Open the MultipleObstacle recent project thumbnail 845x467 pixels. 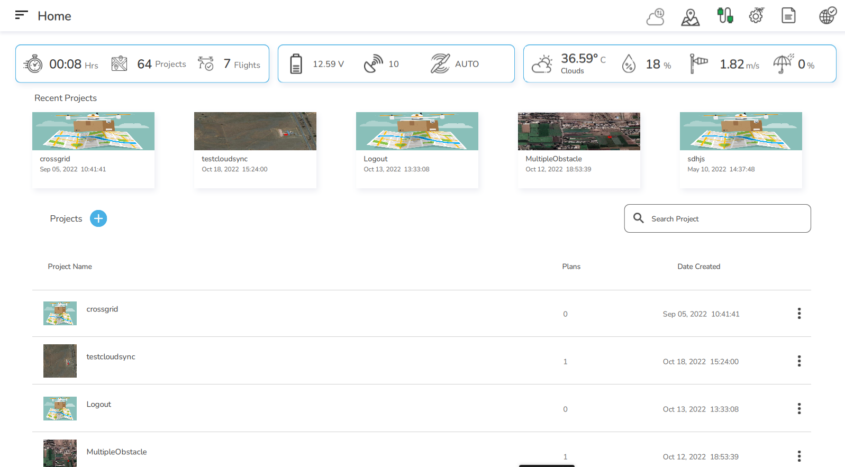coord(579,131)
